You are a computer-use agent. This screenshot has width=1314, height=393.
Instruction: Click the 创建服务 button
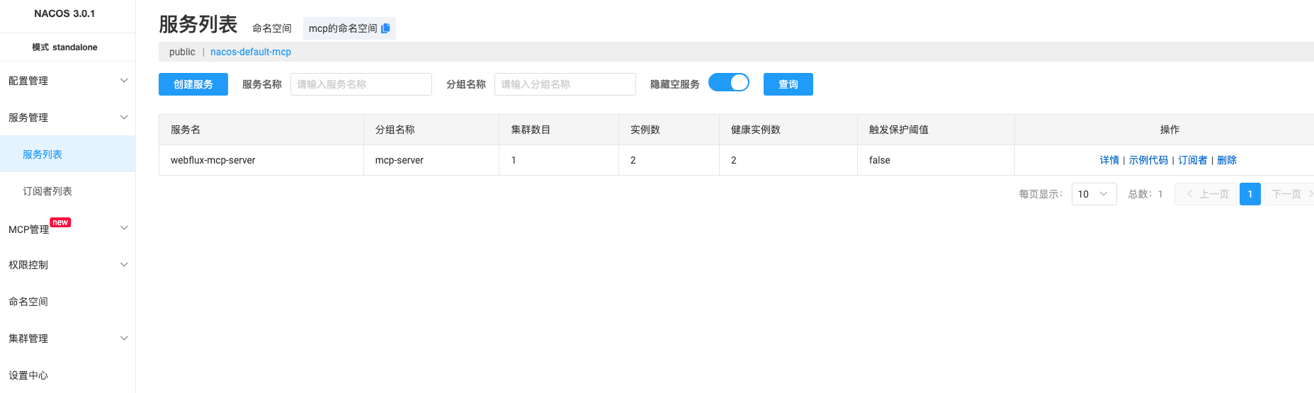(193, 84)
